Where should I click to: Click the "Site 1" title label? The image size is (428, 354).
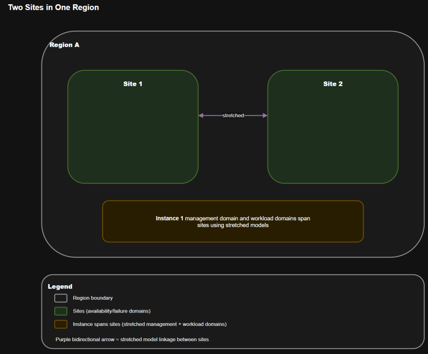[x=133, y=84]
